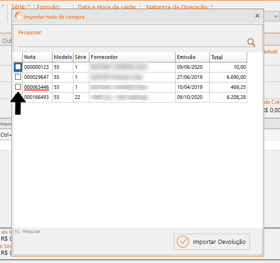Close the Importar nota de compra dialog
This screenshot has width=280, height=263.
[x=257, y=16]
